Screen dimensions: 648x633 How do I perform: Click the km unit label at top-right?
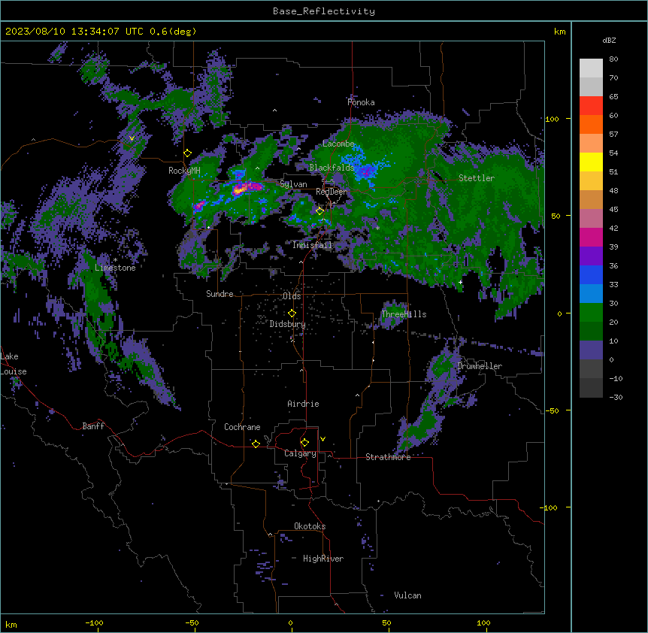pyautogui.click(x=560, y=32)
